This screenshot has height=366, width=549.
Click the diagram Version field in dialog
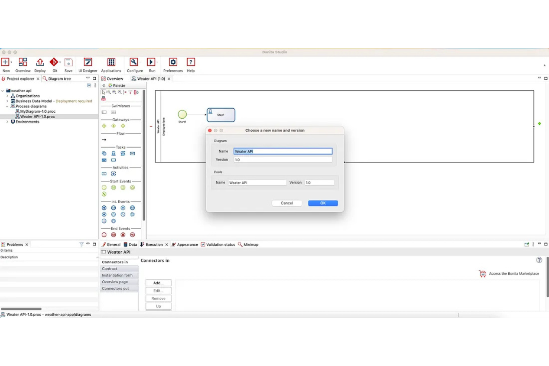coord(283,160)
